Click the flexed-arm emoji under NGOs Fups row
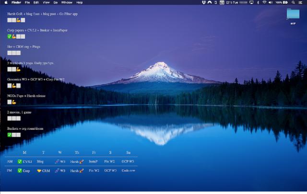This screenshot has width=307, height=194. [14, 102]
